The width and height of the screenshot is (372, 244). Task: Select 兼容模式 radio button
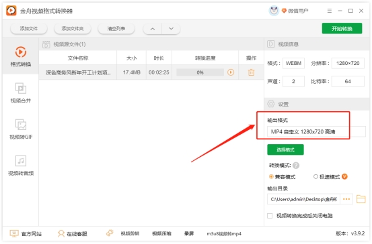point(271,176)
